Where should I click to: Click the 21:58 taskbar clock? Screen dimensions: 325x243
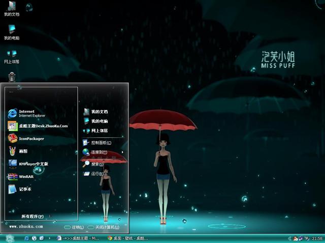[x=317, y=238]
